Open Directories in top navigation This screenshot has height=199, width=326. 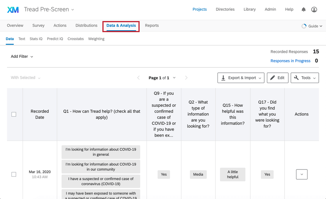tap(225, 9)
